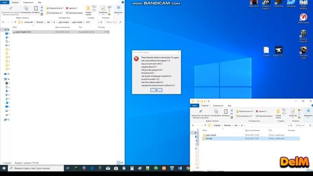Click taskbar search field
Viewport: 313px width, 176px height.
36,168
